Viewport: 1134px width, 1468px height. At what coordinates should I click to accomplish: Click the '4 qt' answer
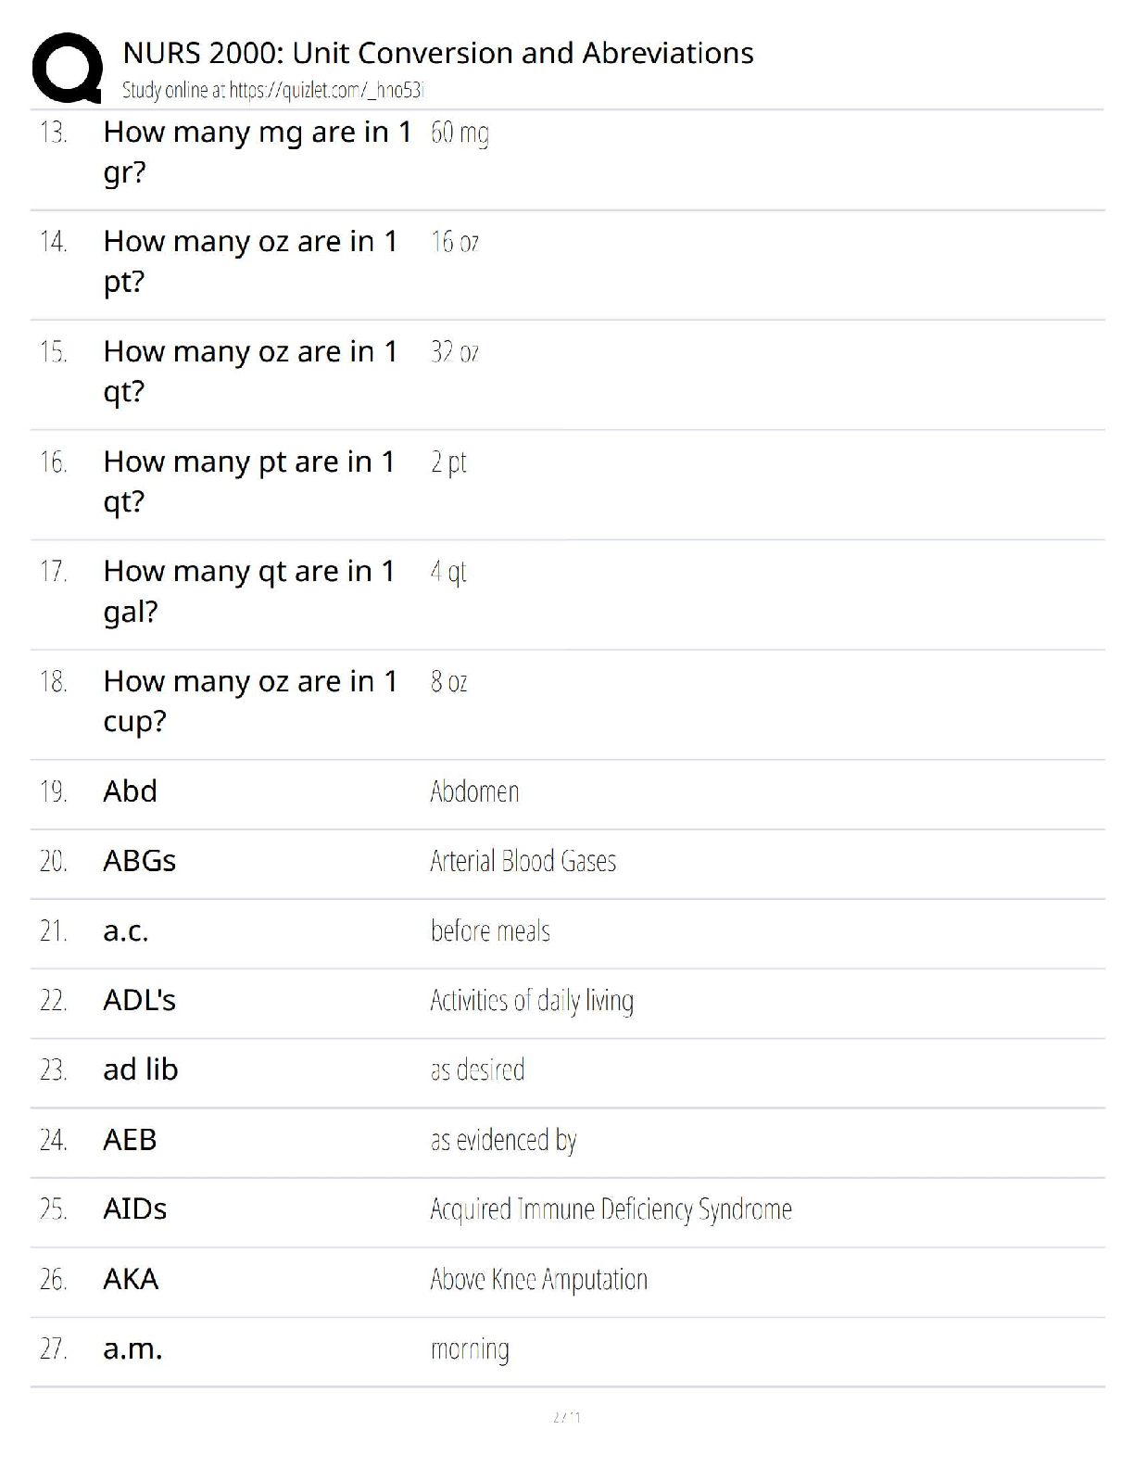pos(448,572)
